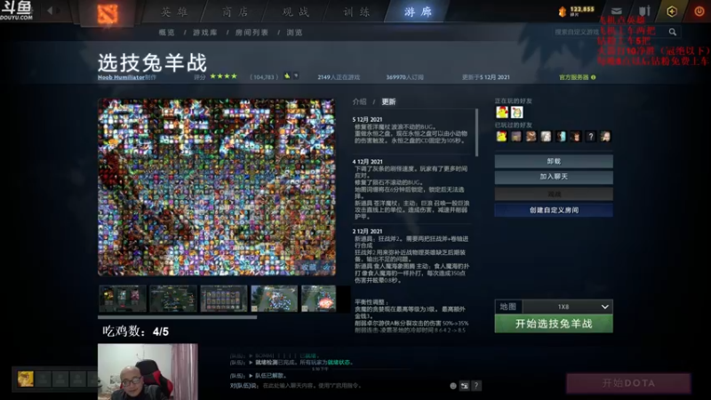Switch to the 浏览 browse sub-tab
This screenshot has height=400, width=711.
(x=294, y=32)
